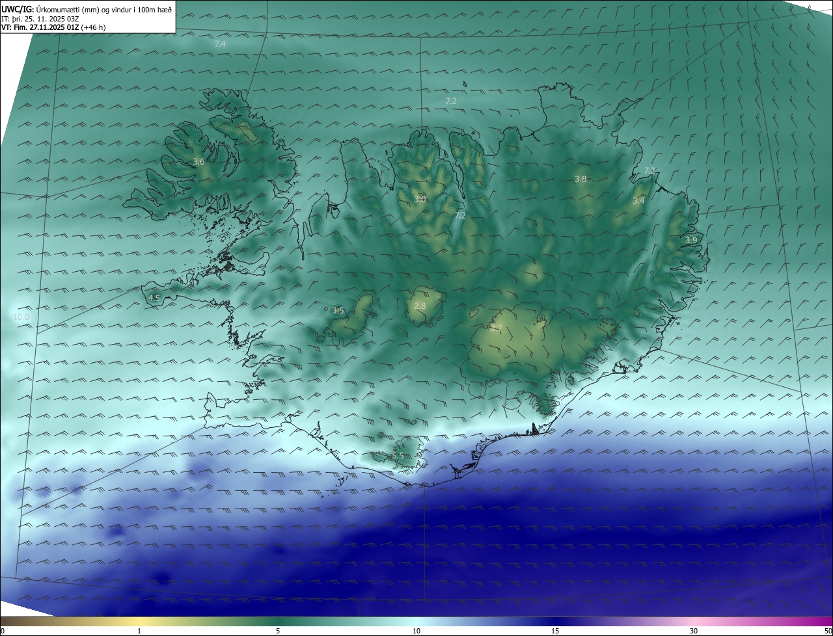
Task: Click the forecast offset '(+46 h)' in the header
Action: pyautogui.click(x=93, y=27)
